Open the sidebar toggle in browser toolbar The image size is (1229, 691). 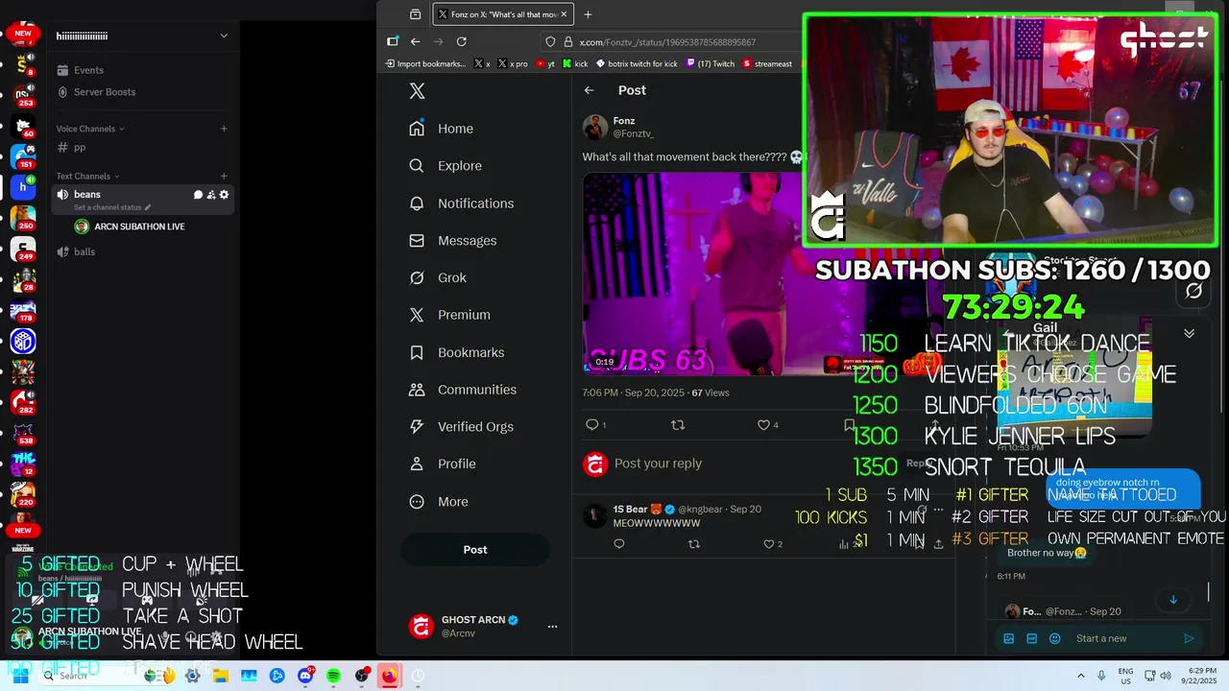pyautogui.click(x=393, y=41)
